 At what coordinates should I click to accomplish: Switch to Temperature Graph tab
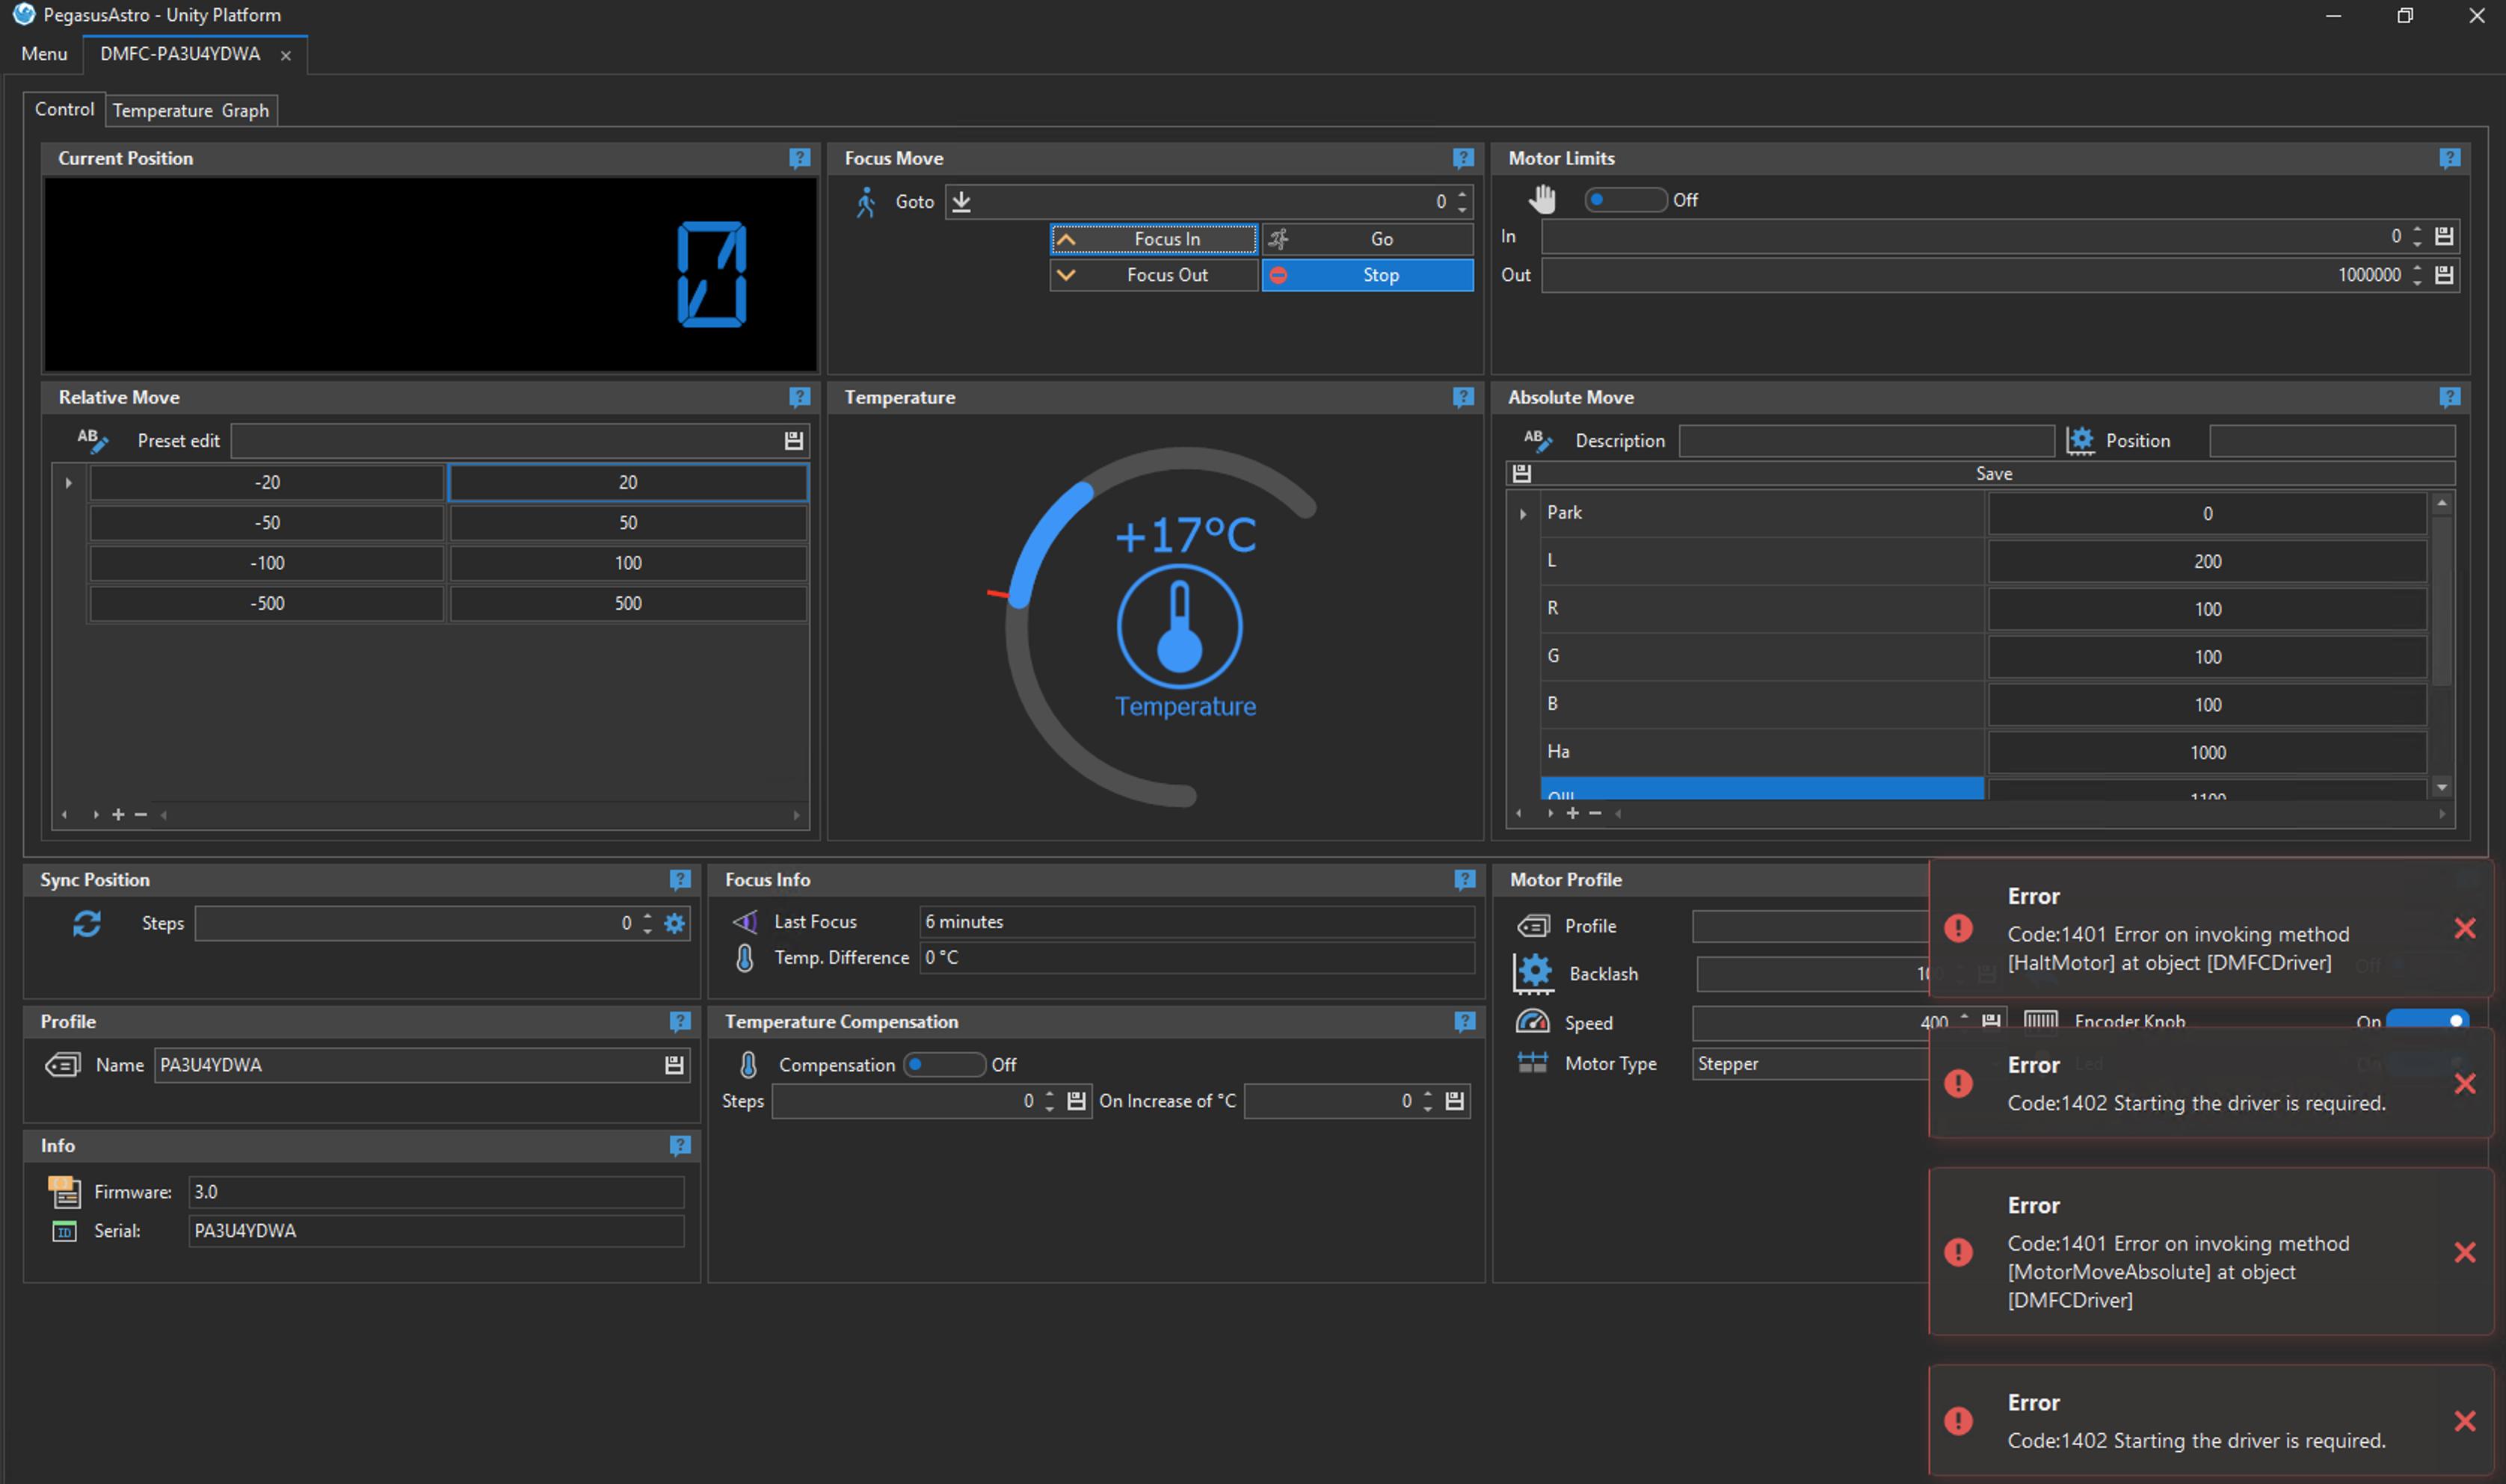190,110
